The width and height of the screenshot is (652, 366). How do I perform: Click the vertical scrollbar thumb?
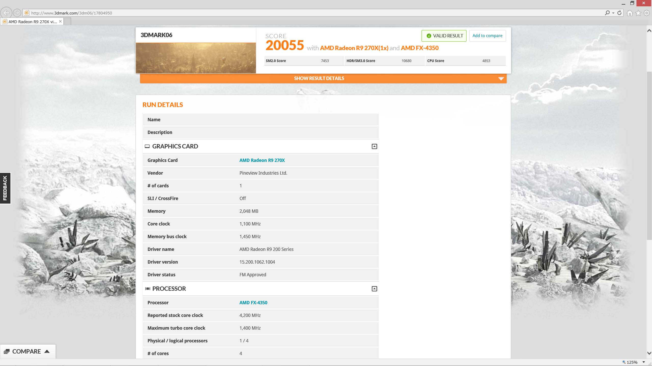click(649, 156)
